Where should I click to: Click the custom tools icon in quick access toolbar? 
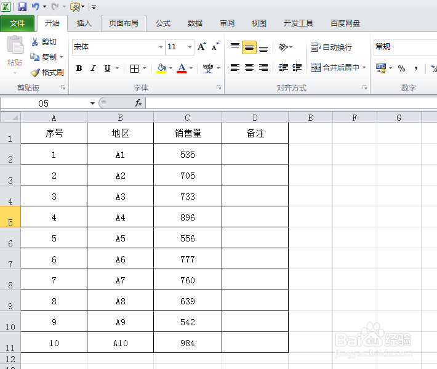pos(75,7)
